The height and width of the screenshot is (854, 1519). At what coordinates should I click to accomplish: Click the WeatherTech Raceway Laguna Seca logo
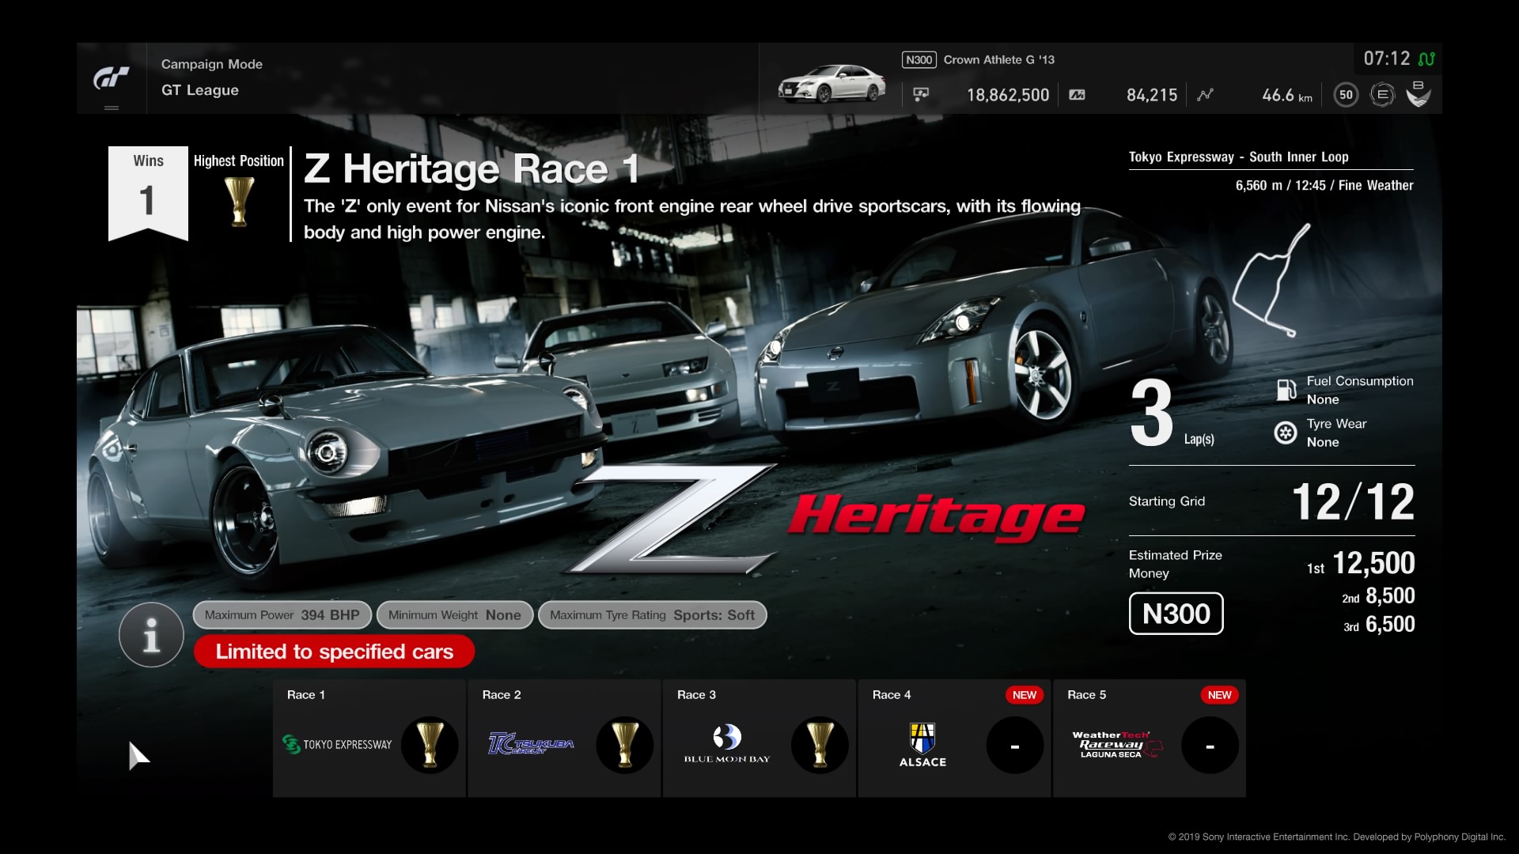click(1117, 745)
